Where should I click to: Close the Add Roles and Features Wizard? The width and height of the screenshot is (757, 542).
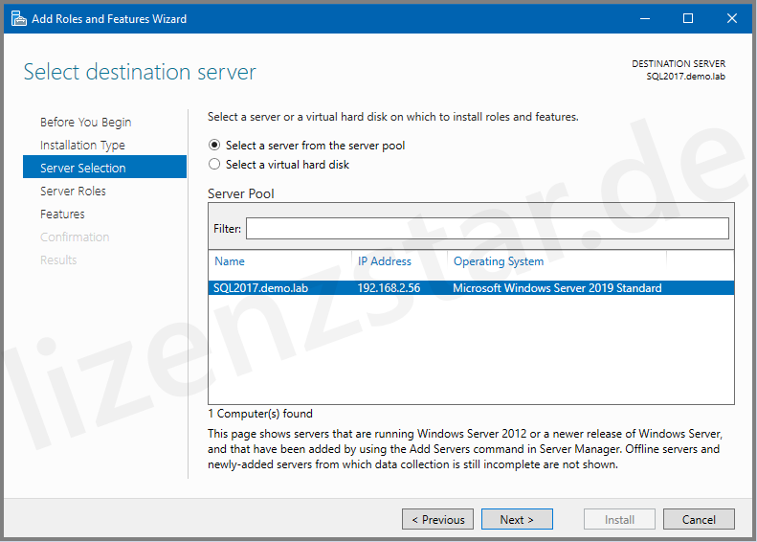(732, 18)
